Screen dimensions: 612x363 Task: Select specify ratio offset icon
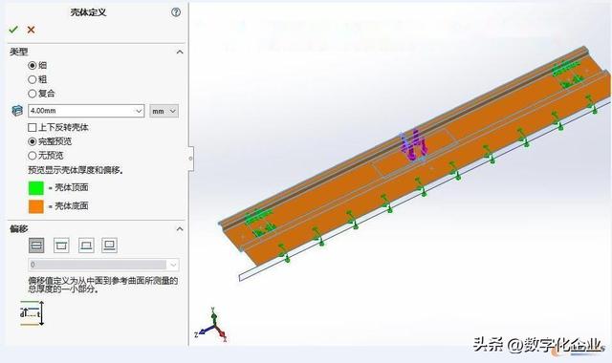click(x=110, y=246)
